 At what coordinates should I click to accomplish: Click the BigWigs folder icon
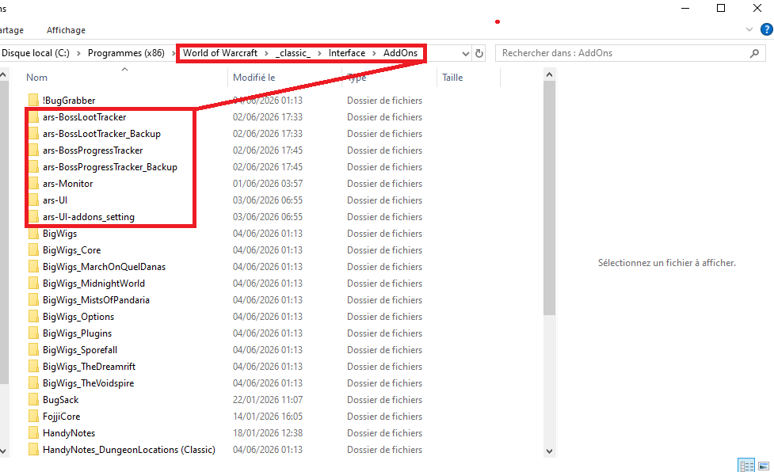(33, 234)
